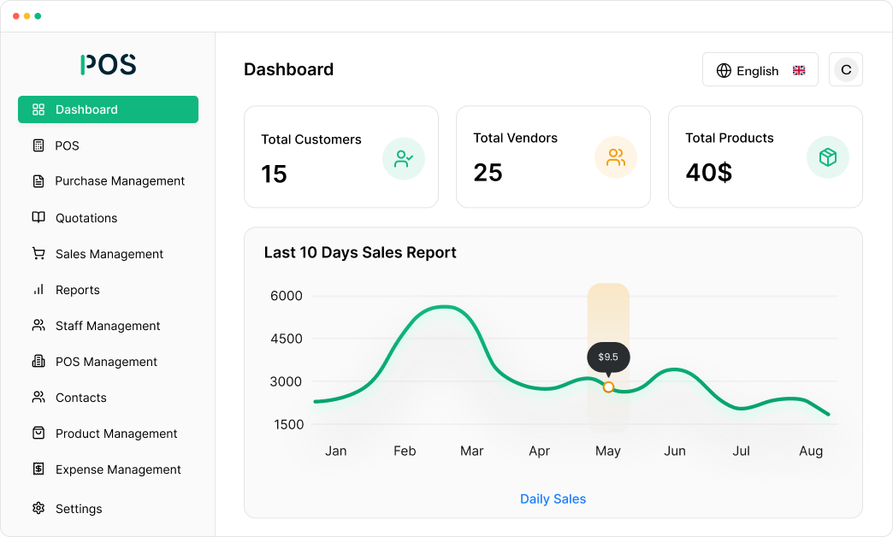Click the Total Vendors users icon
The image size is (893, 537).
pos(616,157)
